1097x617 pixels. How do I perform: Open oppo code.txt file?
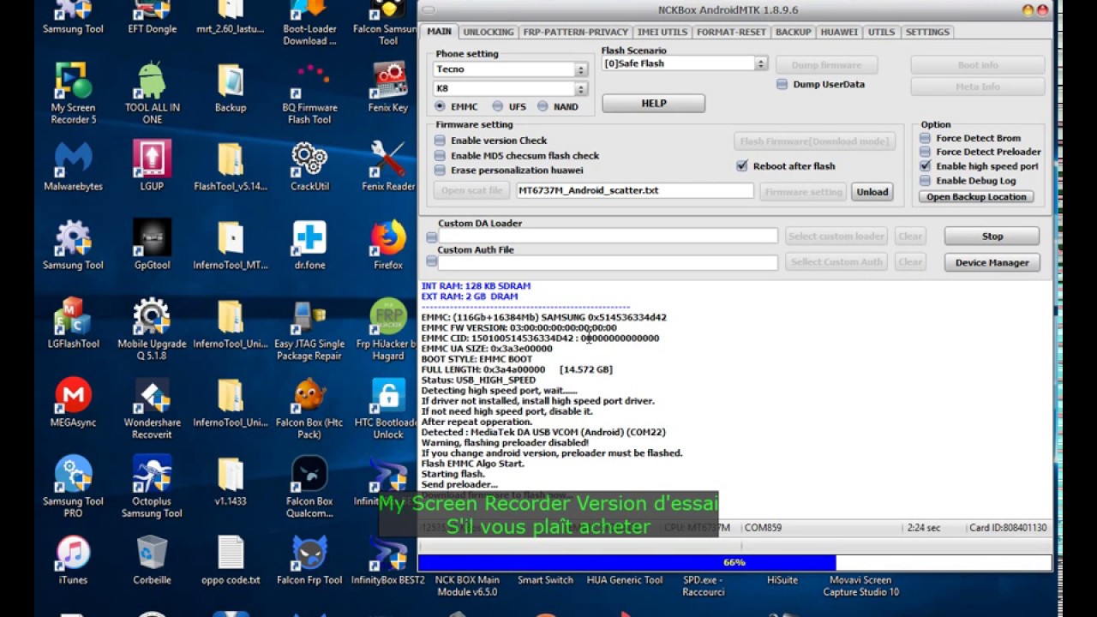[x=231, y=560]
